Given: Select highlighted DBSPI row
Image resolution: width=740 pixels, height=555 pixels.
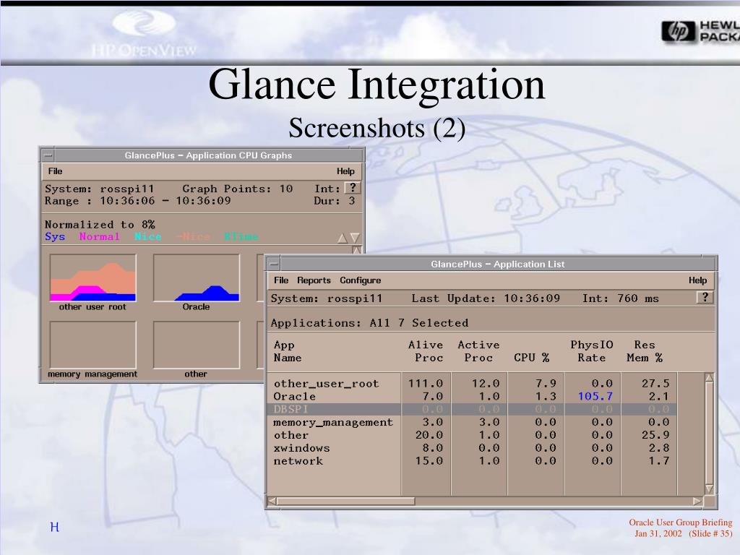Looking at the screenshot, I should (x=472, y=409).
